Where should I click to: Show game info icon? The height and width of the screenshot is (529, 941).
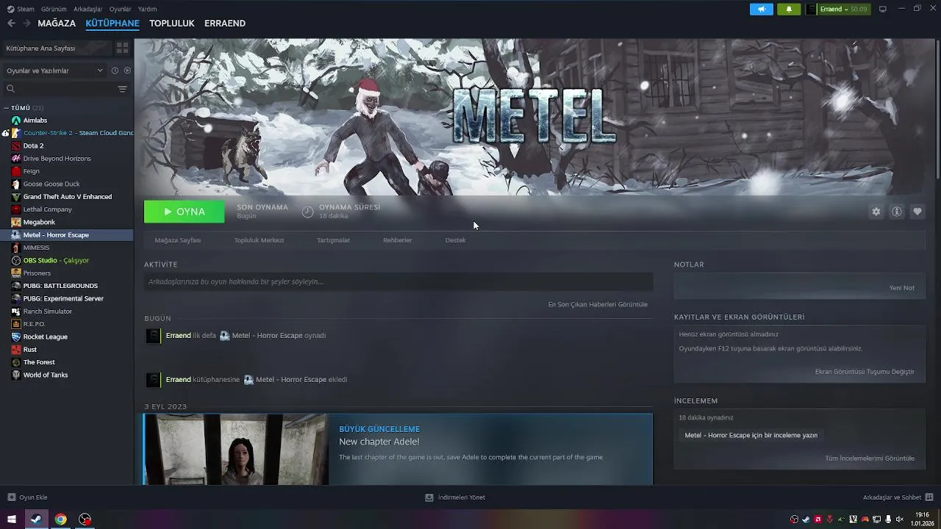pyautogui.click(x=896, y=212)
